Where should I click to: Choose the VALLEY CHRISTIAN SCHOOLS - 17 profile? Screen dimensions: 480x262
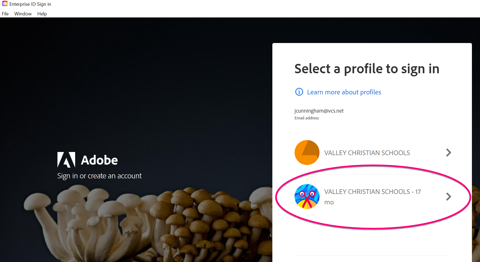click(x=372, y=192)
